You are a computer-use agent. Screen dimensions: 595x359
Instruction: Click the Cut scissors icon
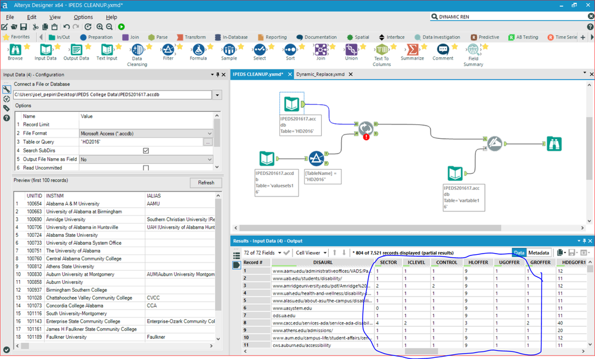click(35, 27)
